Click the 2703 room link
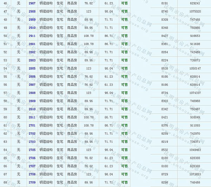This screenshot has width=211, height=187. pos(32,142)
